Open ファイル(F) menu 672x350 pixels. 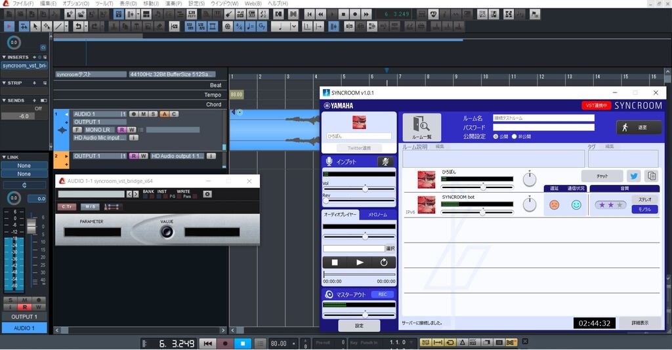23,3
